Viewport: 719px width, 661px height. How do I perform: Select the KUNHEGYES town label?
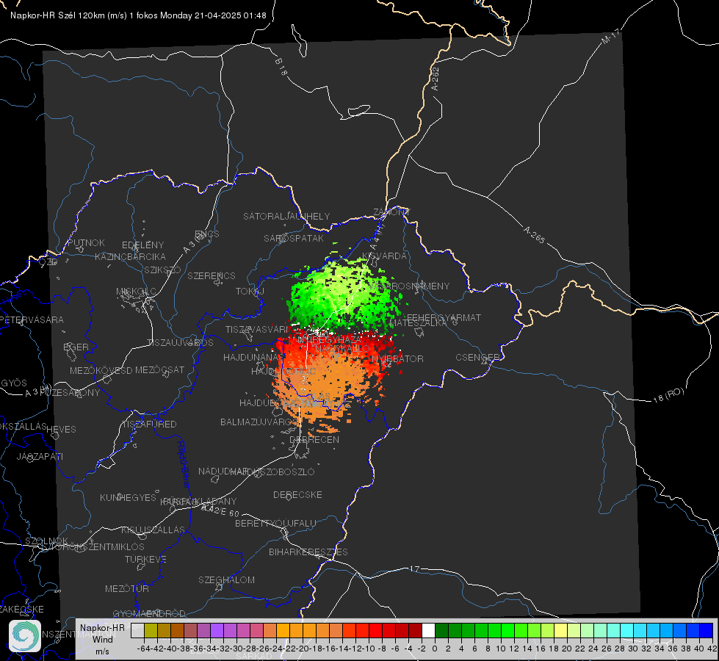pyautogui.click(x=128, y=498)
